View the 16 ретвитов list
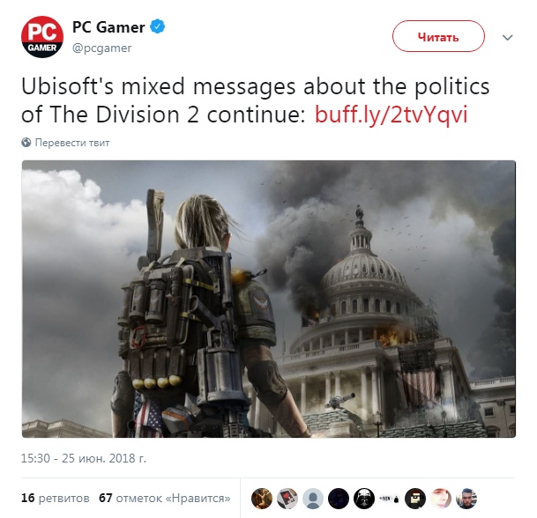537x518 pixels. [x=56, y=498]
